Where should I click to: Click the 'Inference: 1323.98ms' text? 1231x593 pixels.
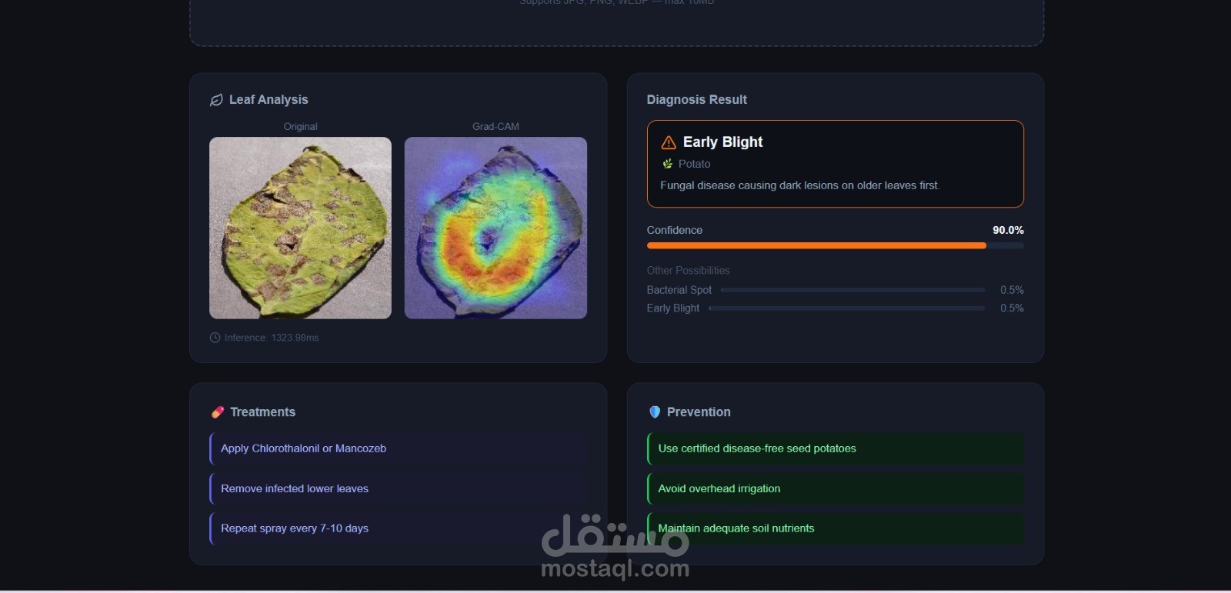(x=272, y=338)
